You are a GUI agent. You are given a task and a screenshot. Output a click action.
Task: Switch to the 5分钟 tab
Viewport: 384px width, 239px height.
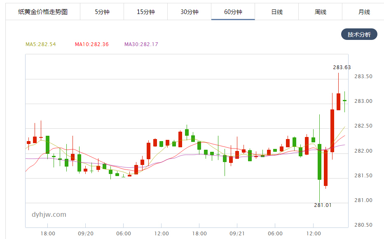(102, 12)
